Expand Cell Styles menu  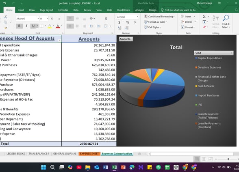coord(152,27)
